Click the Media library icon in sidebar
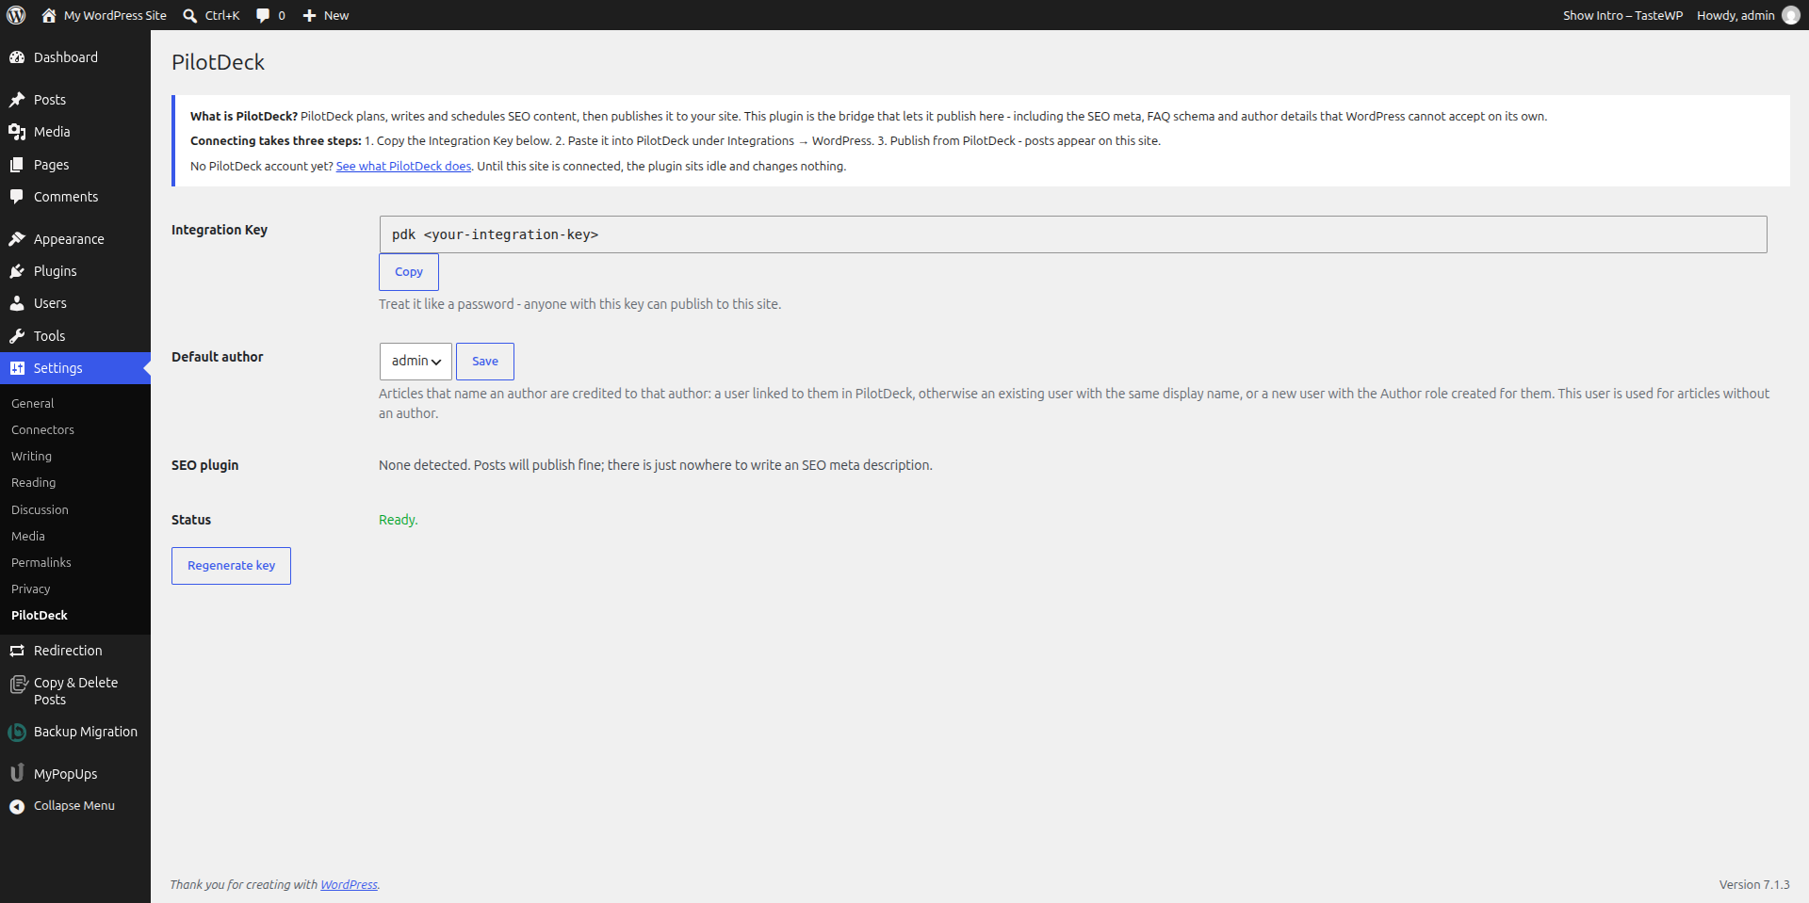1809x903 pixels. (17, 132)
